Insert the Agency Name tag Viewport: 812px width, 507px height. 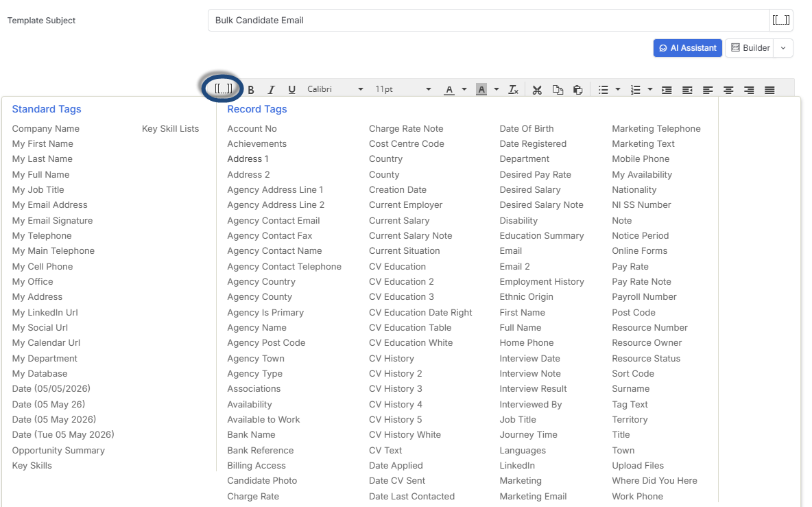(x=256, y=328)
